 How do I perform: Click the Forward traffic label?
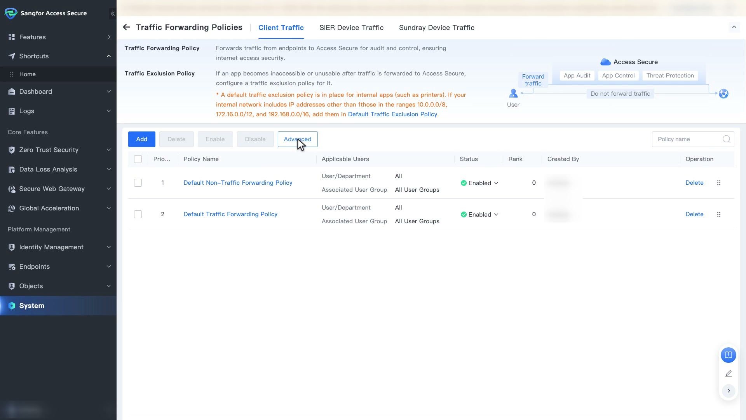(x=533, y=80)
